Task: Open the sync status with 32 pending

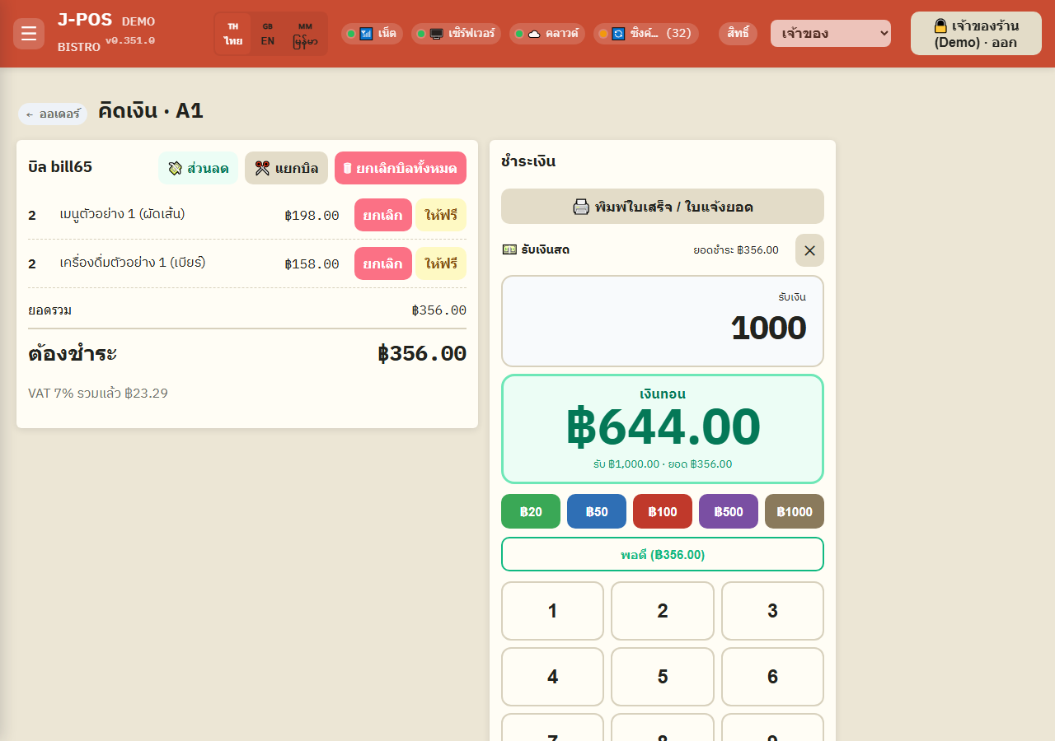Action: (x=646, y=34)
